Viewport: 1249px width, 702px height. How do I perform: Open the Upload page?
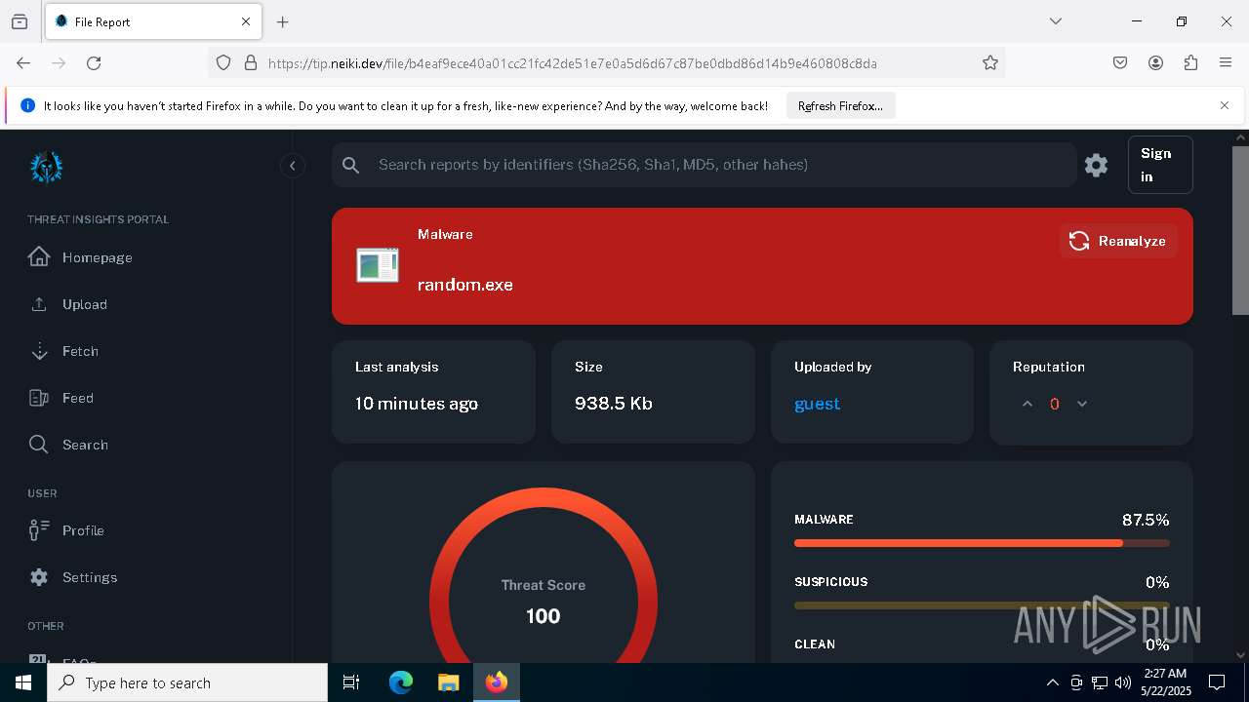click(68, 304)
